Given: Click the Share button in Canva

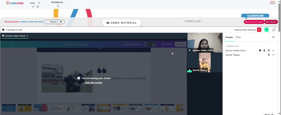Looking at the screenshot, I should click(x=180, y=44).
